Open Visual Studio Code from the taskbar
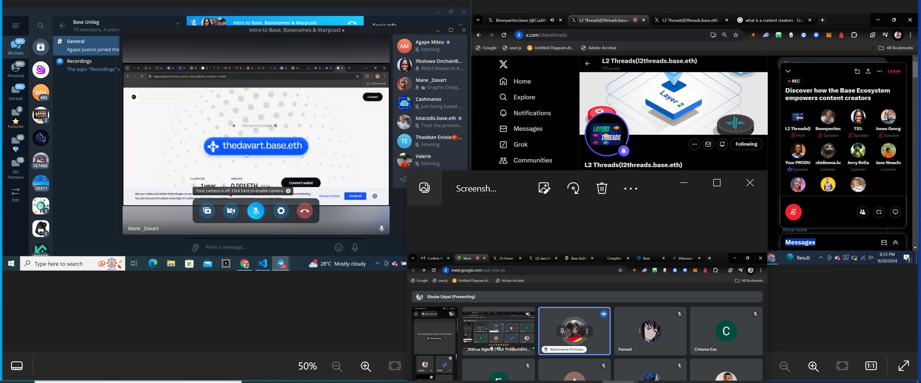The width and height of the screenshot is (921, 383). (262, 263)
